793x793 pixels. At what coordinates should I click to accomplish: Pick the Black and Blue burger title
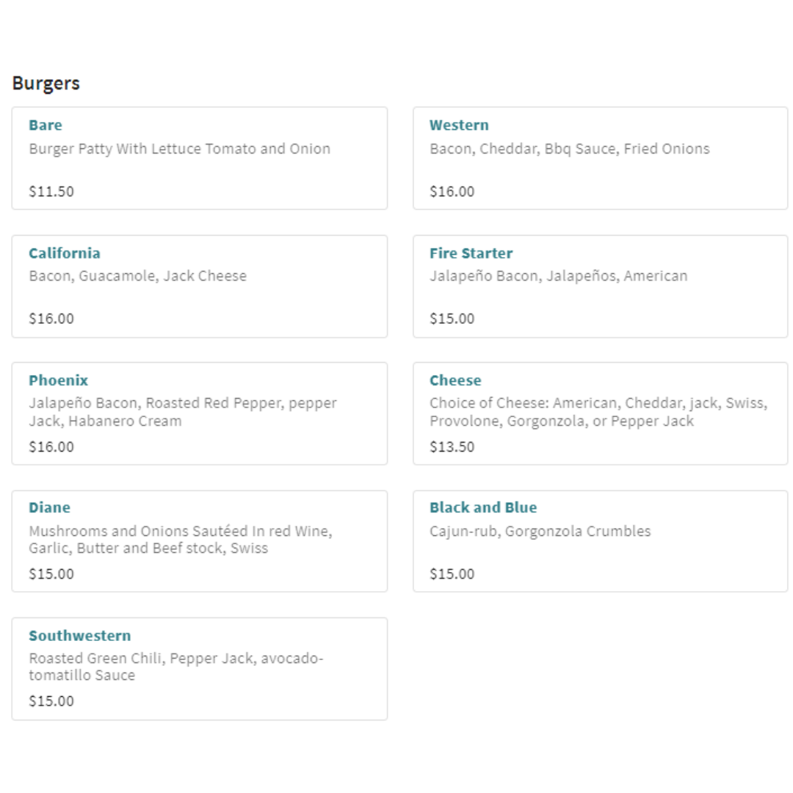click(x=482, y=507)
